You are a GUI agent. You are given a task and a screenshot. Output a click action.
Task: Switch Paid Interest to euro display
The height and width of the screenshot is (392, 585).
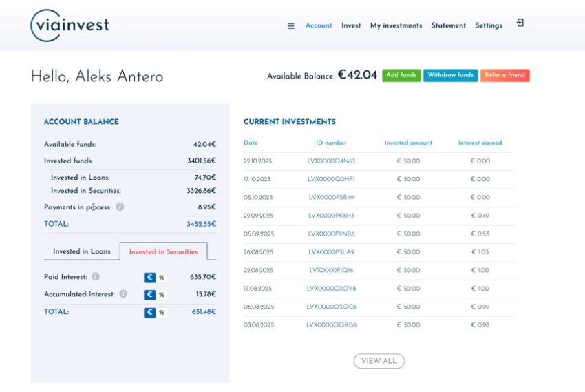150,278
